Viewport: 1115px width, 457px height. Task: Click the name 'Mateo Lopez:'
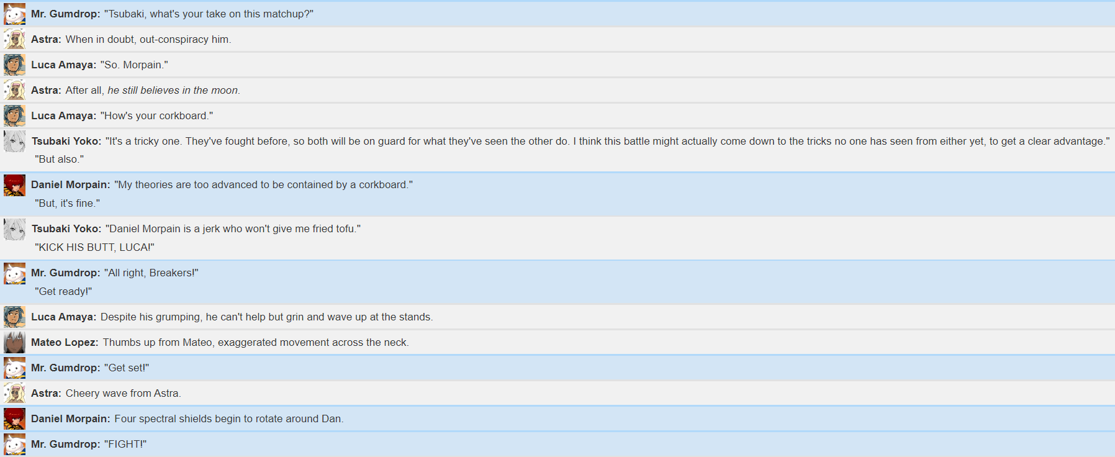pos(65,343)
